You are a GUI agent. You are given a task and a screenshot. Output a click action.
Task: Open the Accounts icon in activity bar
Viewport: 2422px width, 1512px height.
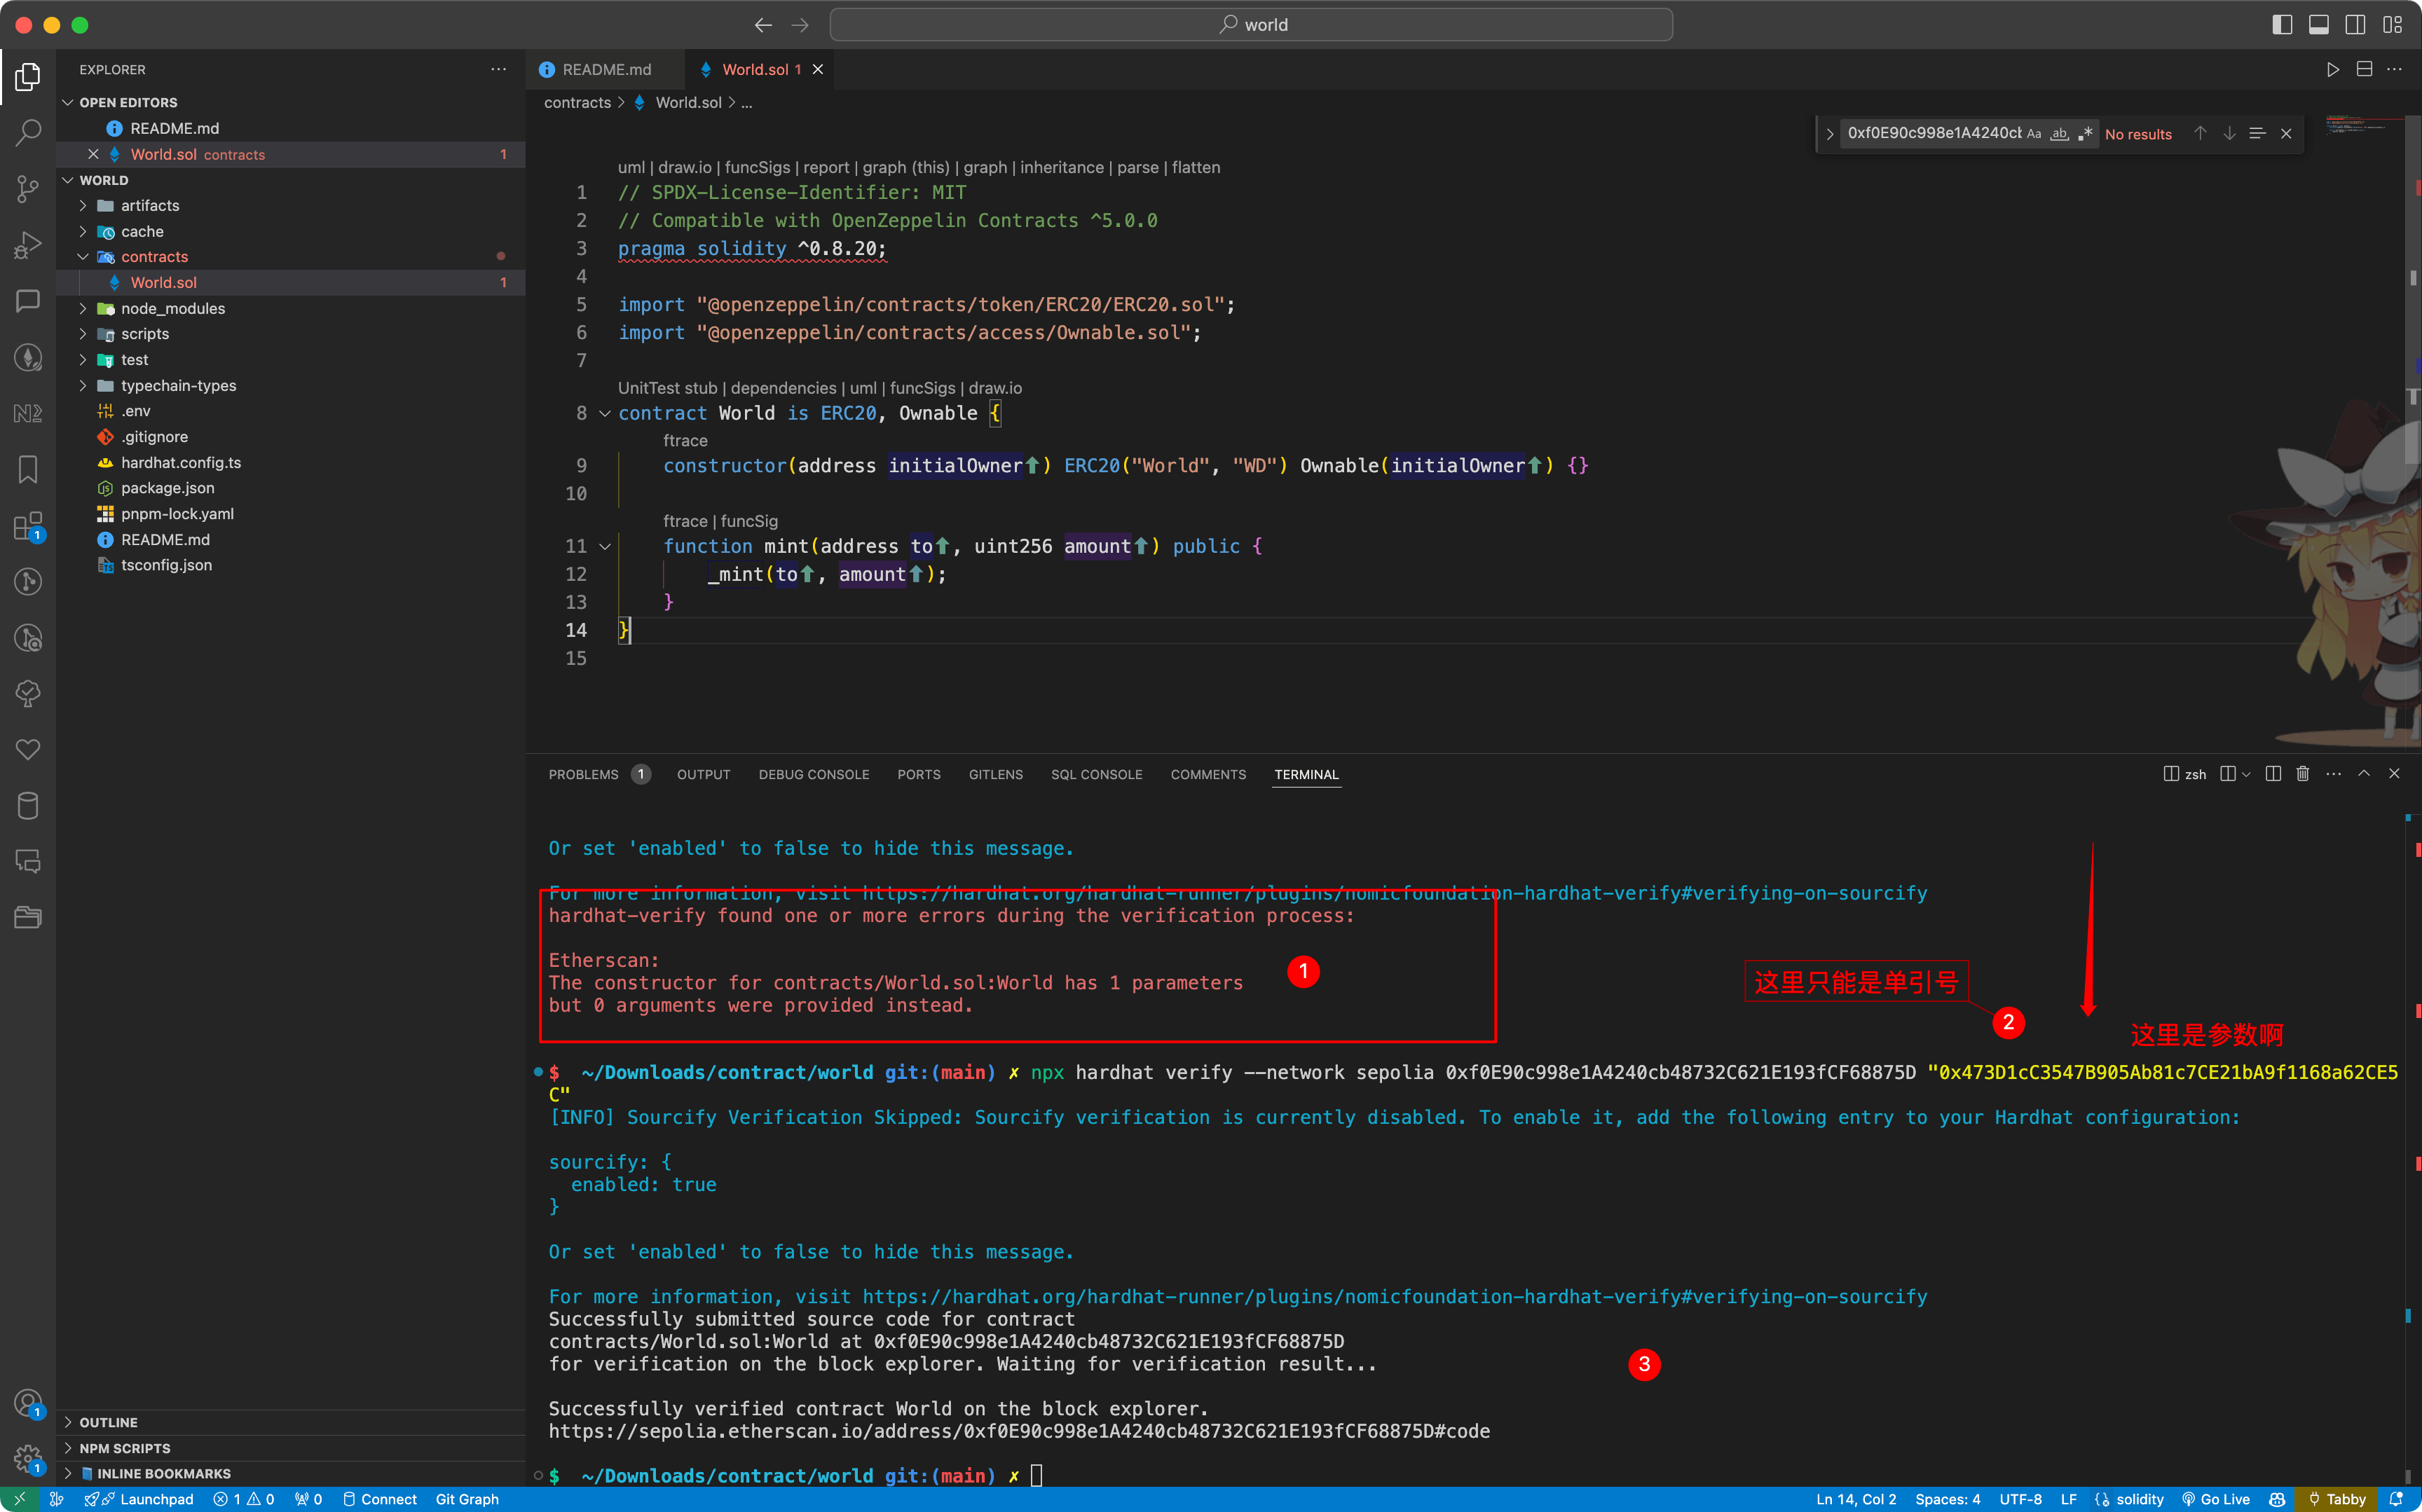click(28, 1403)
